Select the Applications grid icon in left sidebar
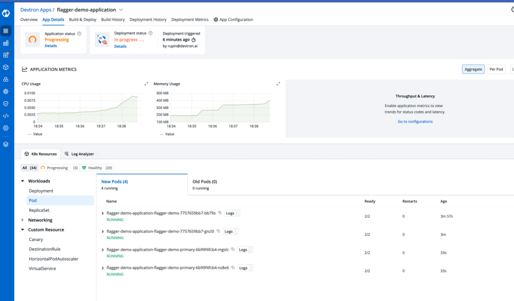The width and height of the screenshot is (514, 301). [6, 31]
